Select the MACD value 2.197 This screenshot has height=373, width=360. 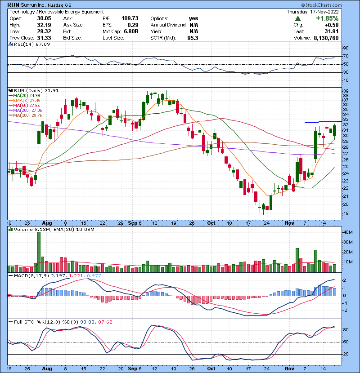pos(58,276)
